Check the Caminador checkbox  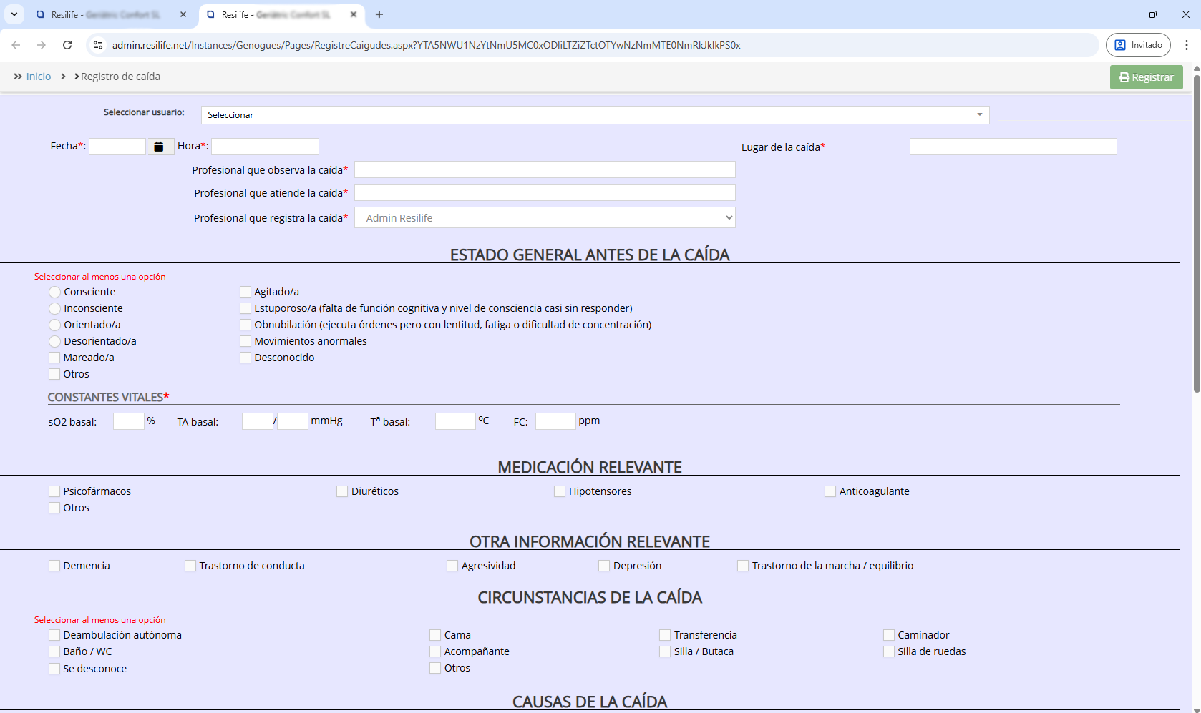pos(889,635)
